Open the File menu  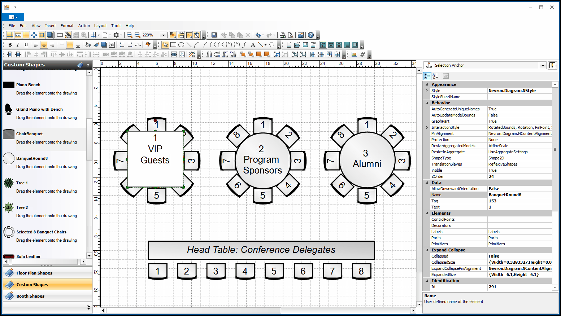pyautogui.click(x=12, y=26)
